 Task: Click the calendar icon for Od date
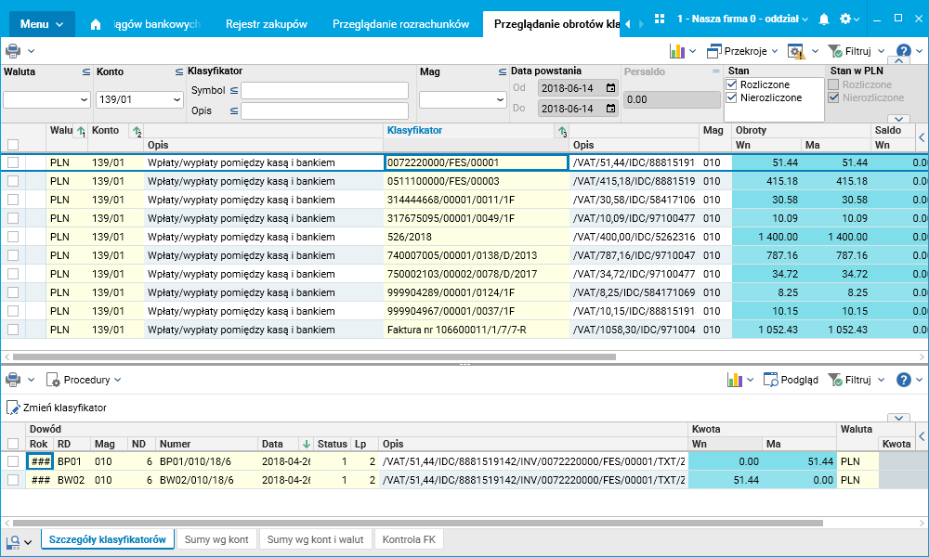pos(610,88)
